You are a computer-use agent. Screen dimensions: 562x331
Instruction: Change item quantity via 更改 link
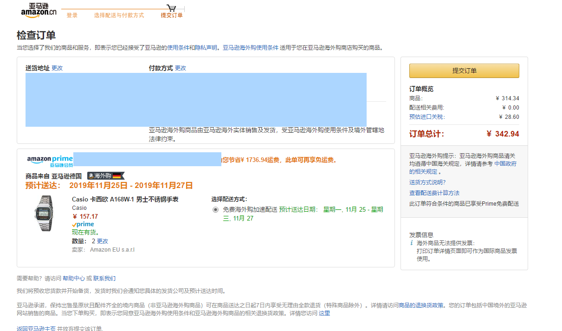(103, 241)
